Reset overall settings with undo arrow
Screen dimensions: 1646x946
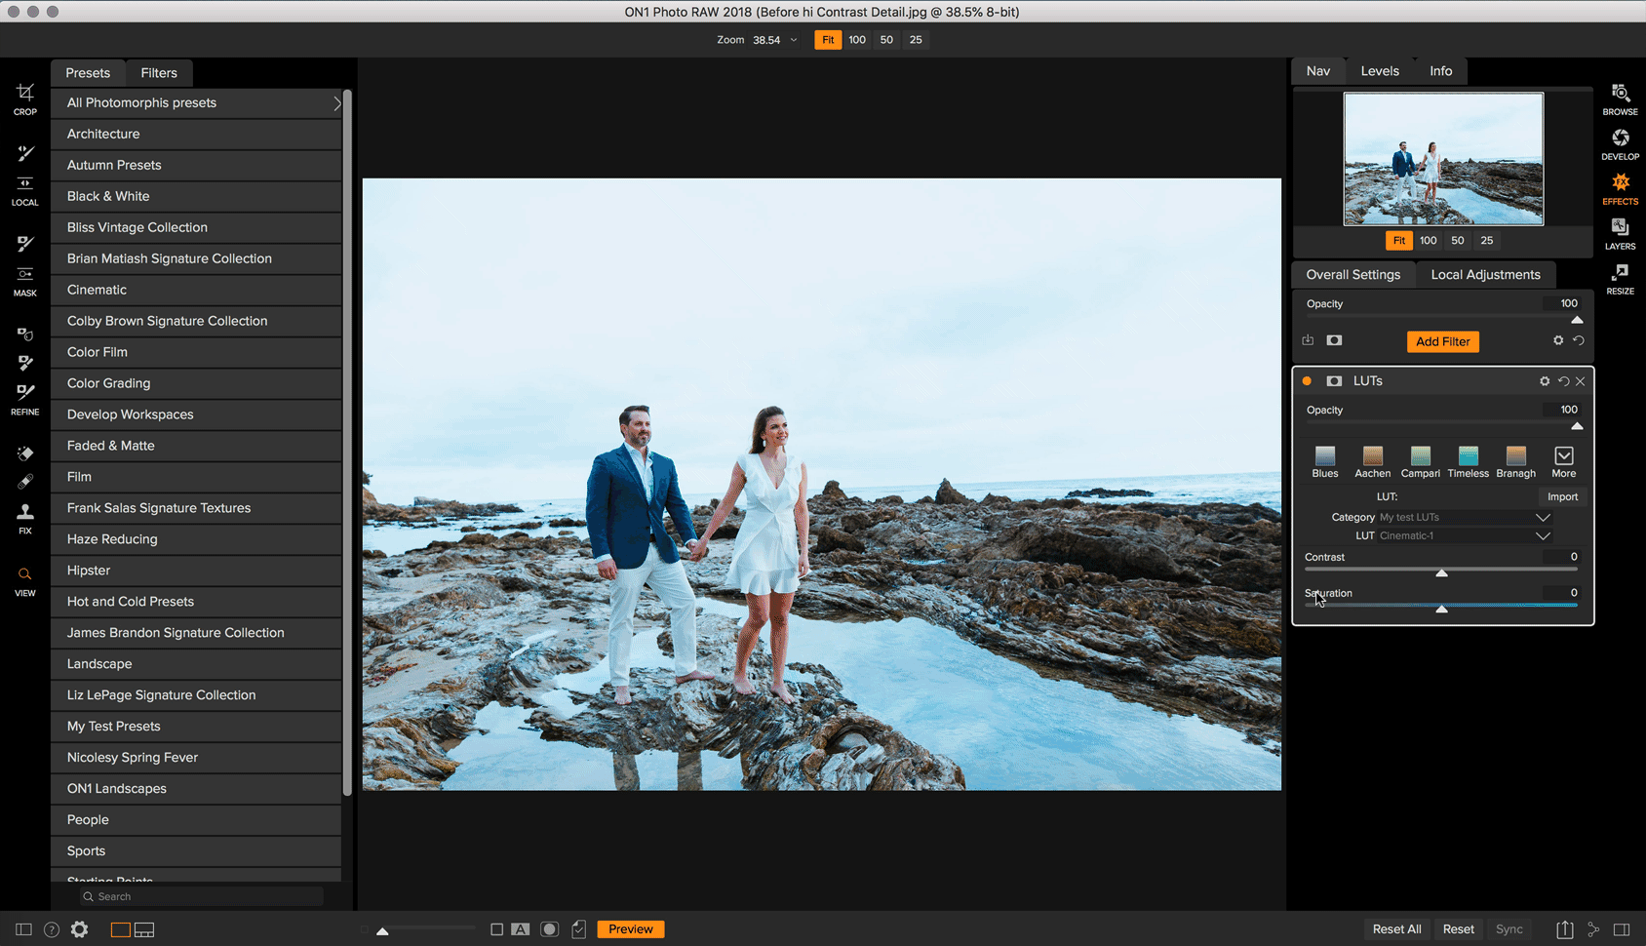pyautogui.click(x=1578, y=340)
